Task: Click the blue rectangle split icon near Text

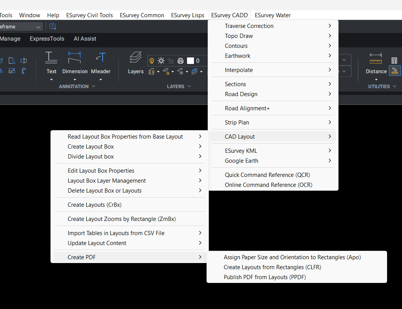Action: coord(24,60)
